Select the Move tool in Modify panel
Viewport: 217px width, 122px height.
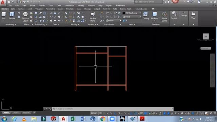tap(74, 13)
